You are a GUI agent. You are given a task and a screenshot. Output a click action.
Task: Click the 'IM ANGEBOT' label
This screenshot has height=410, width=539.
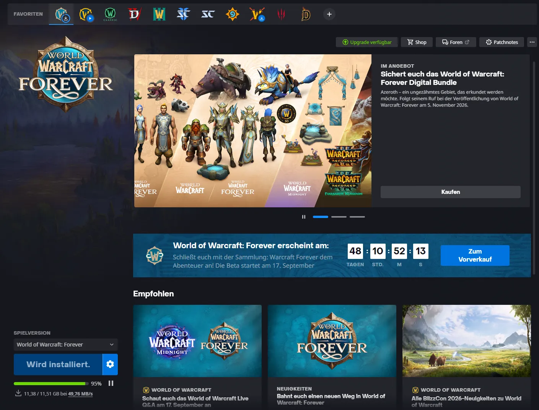397,66
